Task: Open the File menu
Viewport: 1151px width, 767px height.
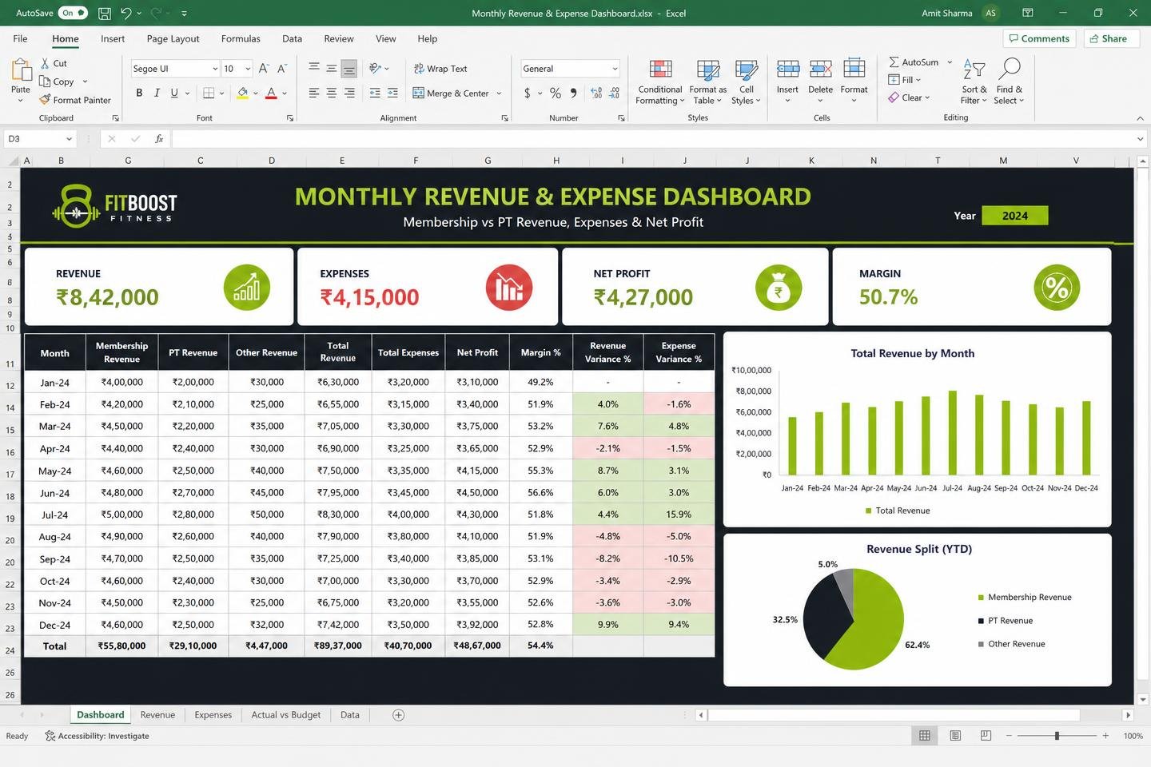Action: [x=20, y=38]
